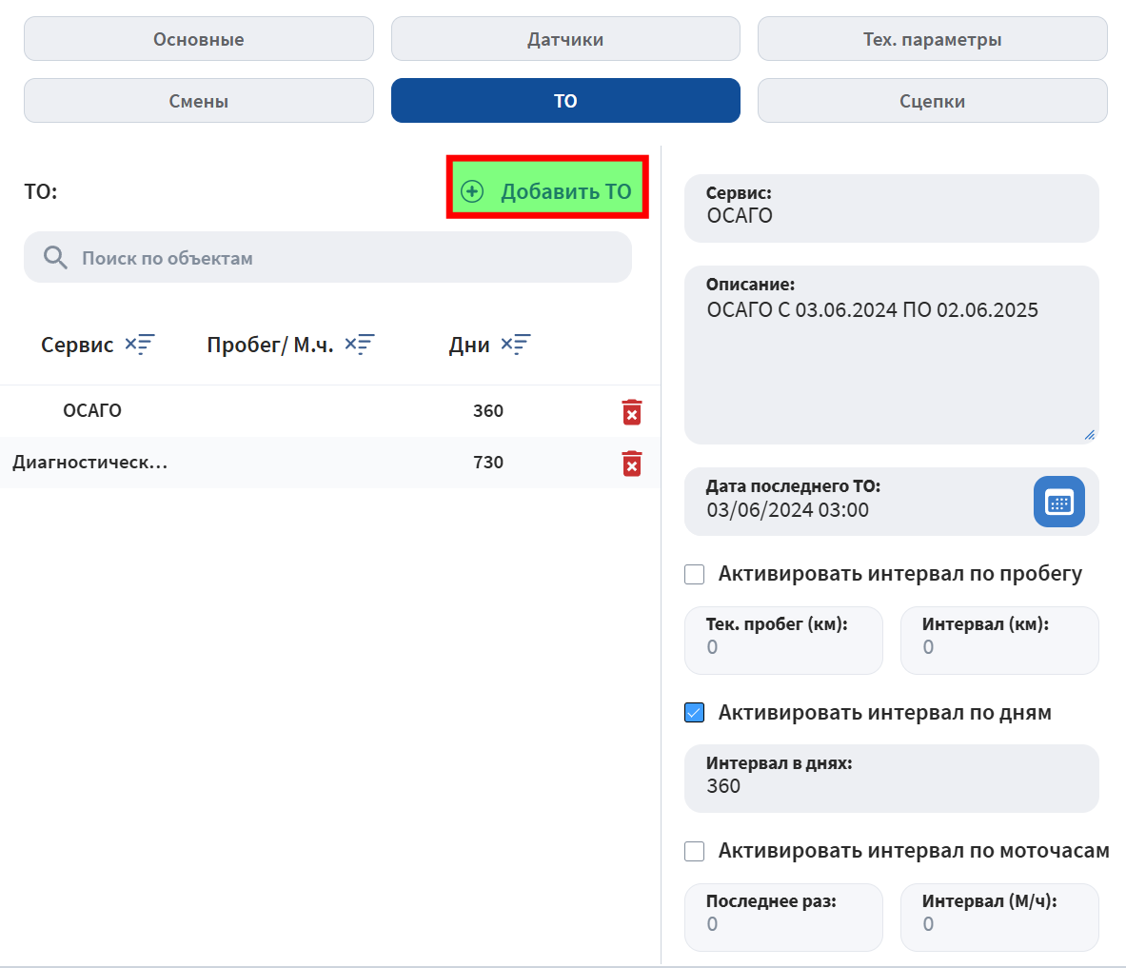This screenshot has height=968, width=1126.
Task: Open the Тех. параметры tab
Action: point(932,39)
